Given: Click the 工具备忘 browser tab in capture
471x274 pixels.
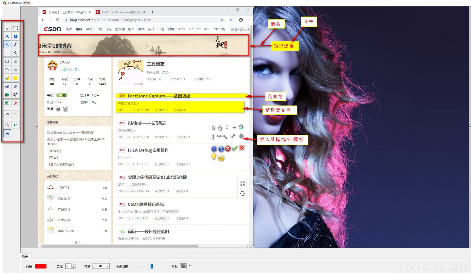Looking at the screenshot, I should coord(67,12).
